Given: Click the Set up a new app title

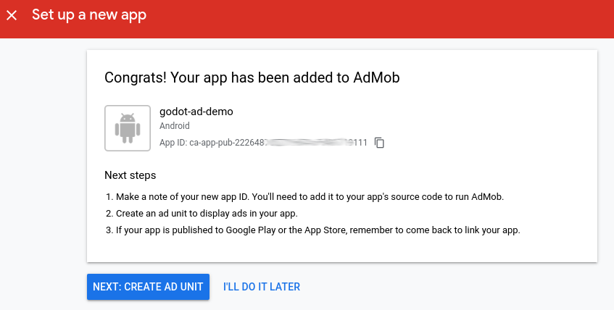Looking at the screenshot, I should pyautogui.click(x=89, y=15).
